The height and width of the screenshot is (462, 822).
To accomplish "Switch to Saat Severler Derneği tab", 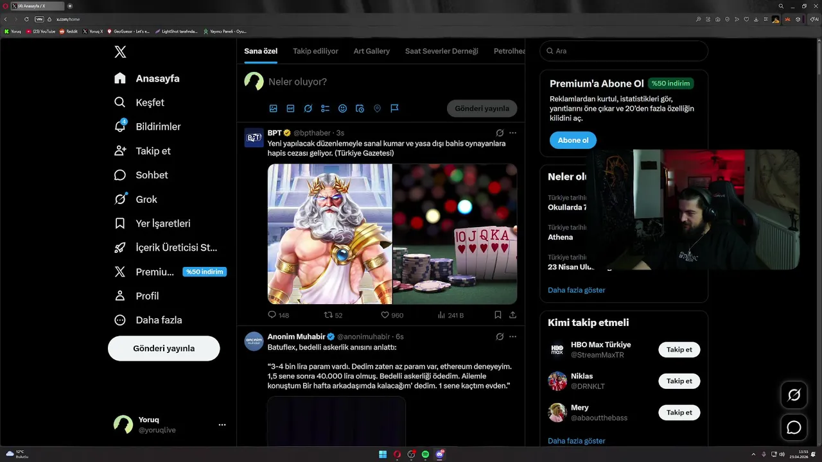I will tap(442, 51).
